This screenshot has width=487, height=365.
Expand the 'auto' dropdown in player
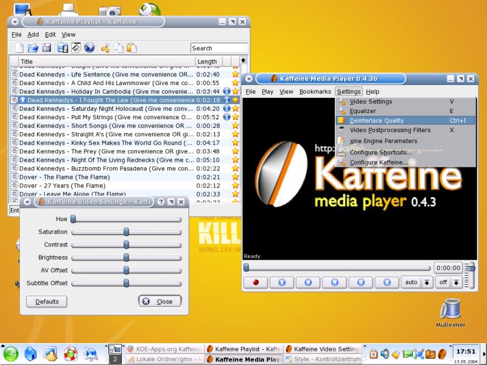click(427, 282)
